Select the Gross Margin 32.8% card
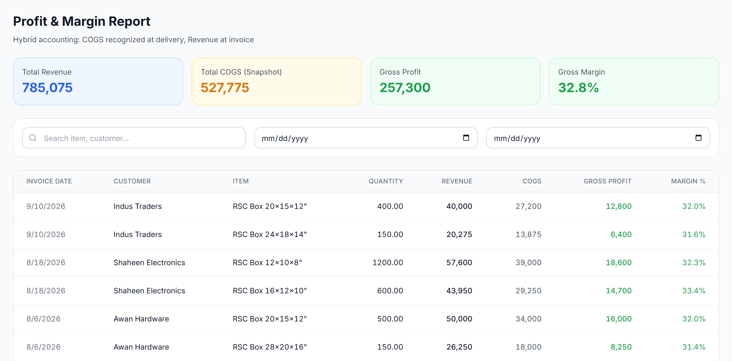This screenshot has width=732, height=361. (634, 82)
